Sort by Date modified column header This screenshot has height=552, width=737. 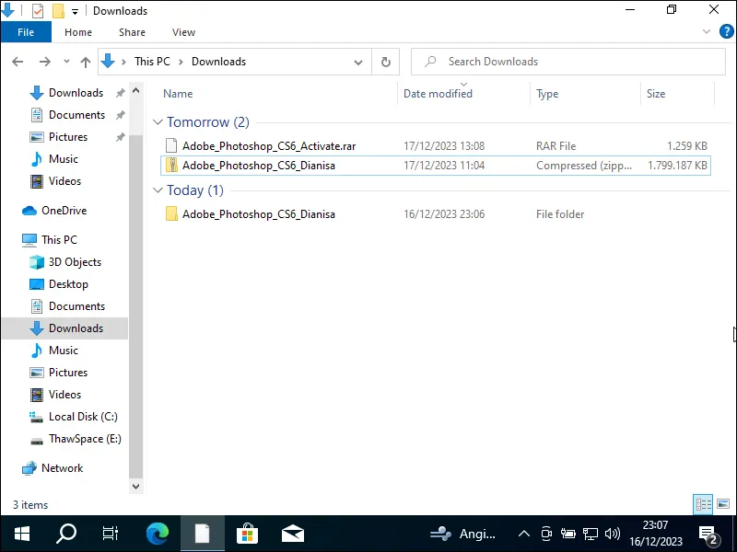[x=438, y=94]
